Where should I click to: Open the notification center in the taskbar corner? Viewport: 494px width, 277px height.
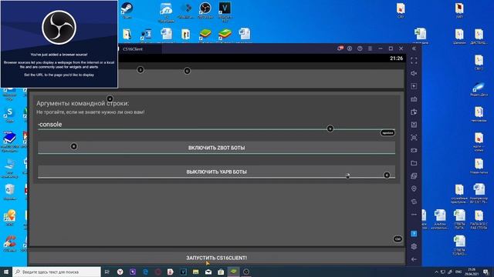click(x=486, y=272)
